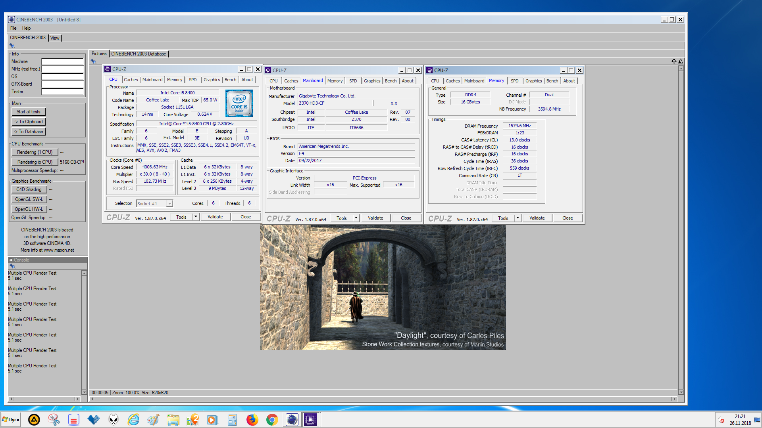Click the GFX-Board input field

[62, 84]
